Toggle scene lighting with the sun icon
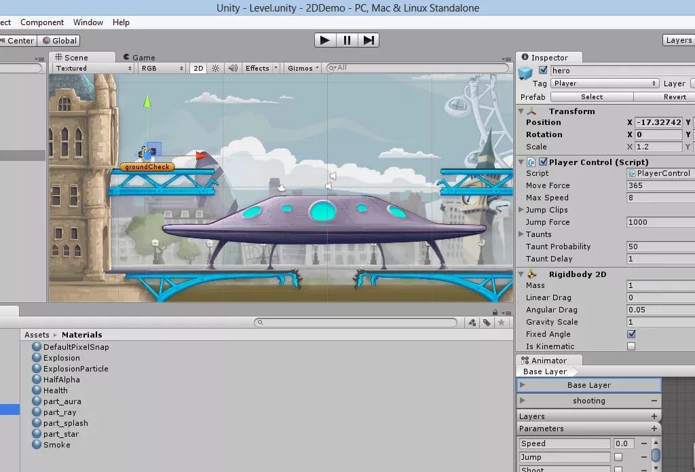 tap(214, 68)
